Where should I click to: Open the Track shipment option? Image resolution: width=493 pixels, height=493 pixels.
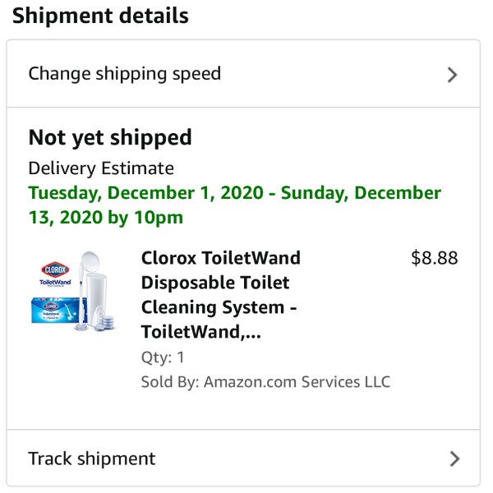tap(243, 458)
